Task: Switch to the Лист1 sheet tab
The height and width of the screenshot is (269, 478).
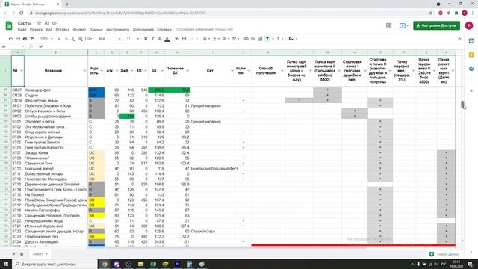Action: point(40,254)
